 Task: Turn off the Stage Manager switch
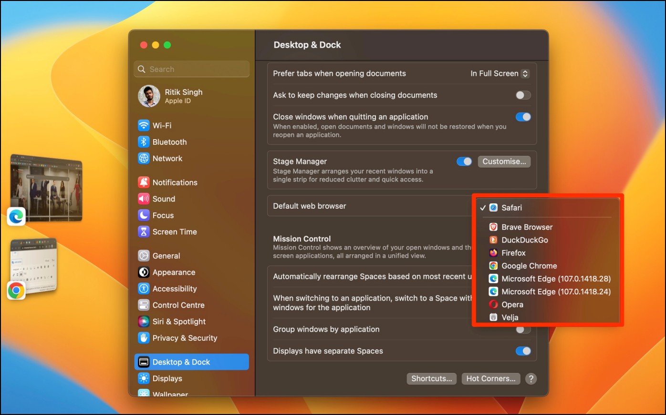tap(464, 162)
